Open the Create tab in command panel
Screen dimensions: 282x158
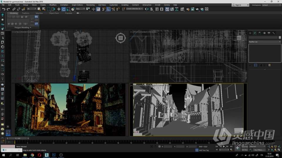[x=250, y=33]
